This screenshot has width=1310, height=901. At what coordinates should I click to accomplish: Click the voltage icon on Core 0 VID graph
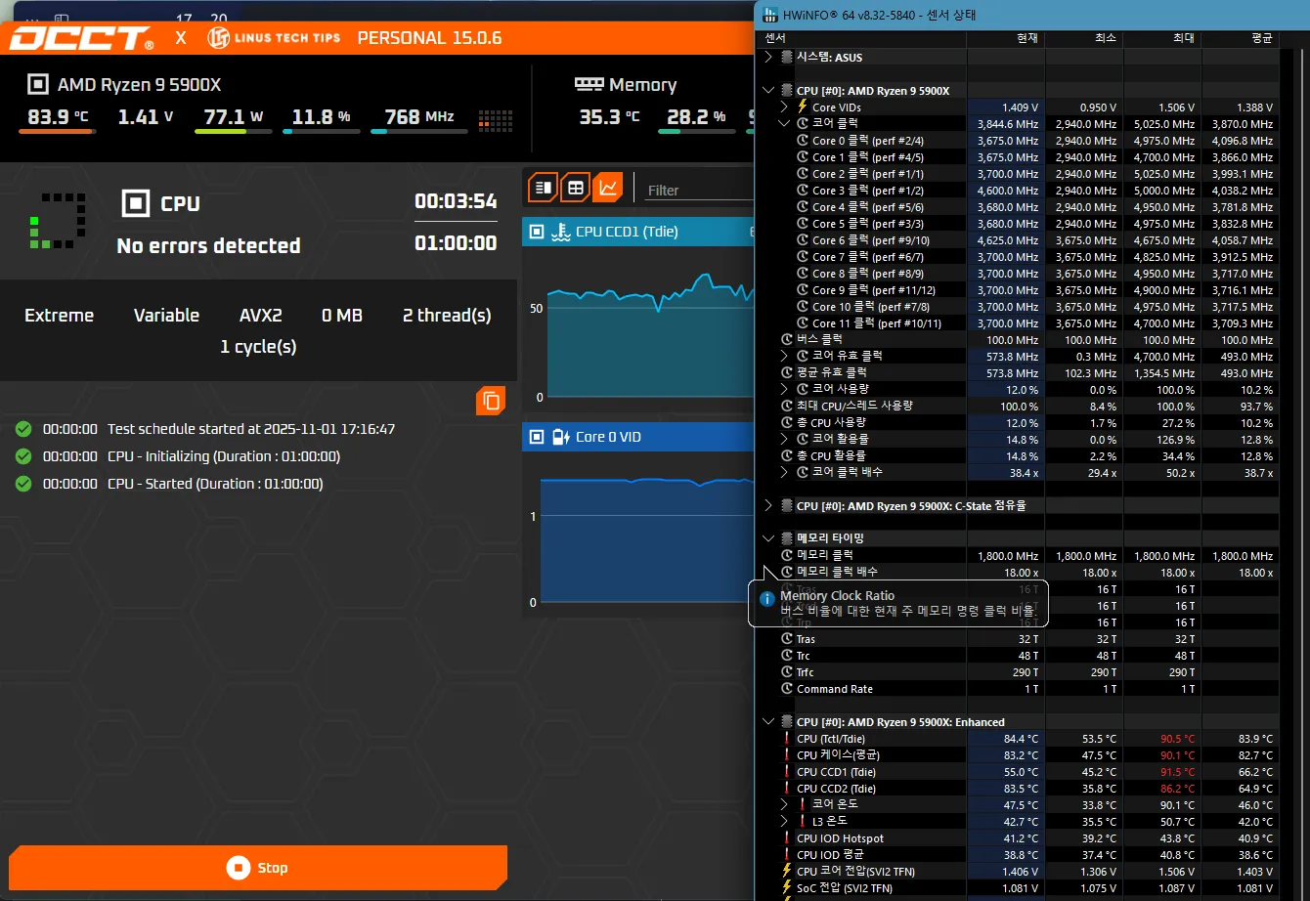[x=561, y=437]
